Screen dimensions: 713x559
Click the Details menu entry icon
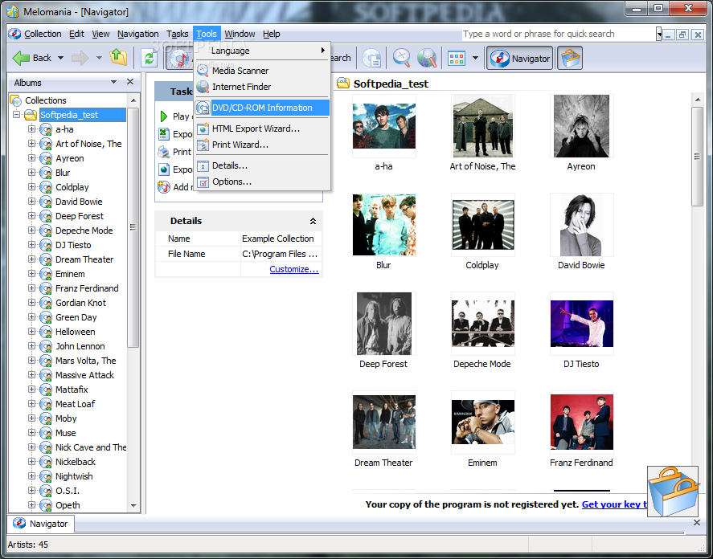[203, 166]
